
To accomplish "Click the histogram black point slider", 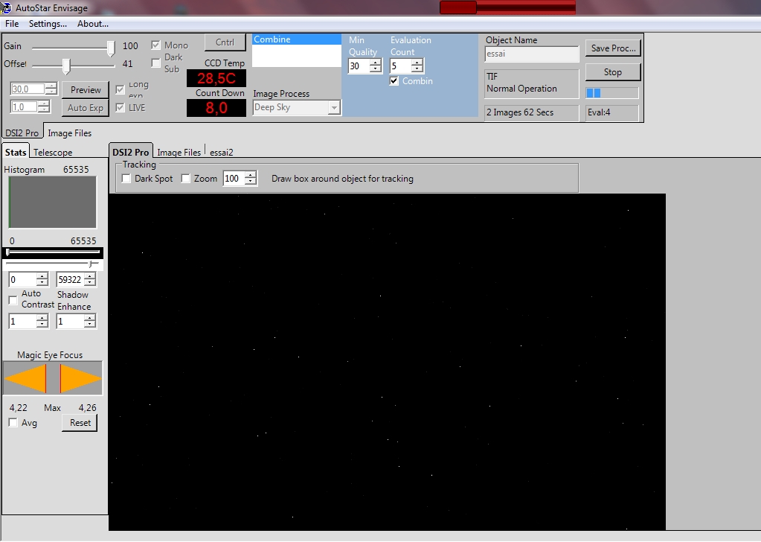I will coord(7,252).
